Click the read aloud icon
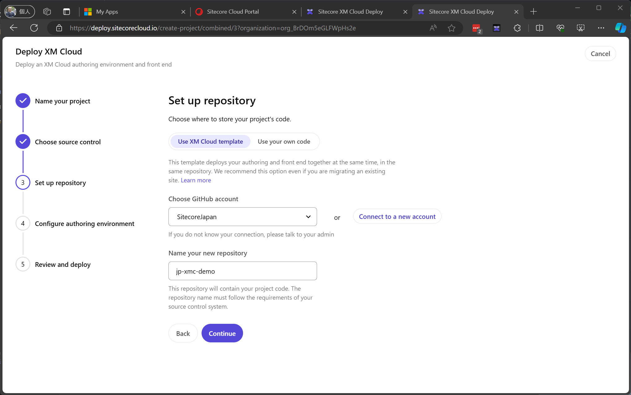Screen dimensions: 631x395 [x=433, y=28]
